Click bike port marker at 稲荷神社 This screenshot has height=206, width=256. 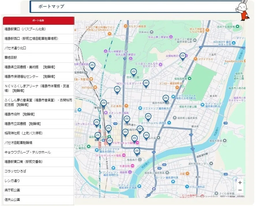click(x=140, y=129)
